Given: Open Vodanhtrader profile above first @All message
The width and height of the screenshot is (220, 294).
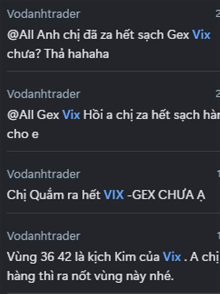Looking at the screenshot, I should click(x=44, y=14).
